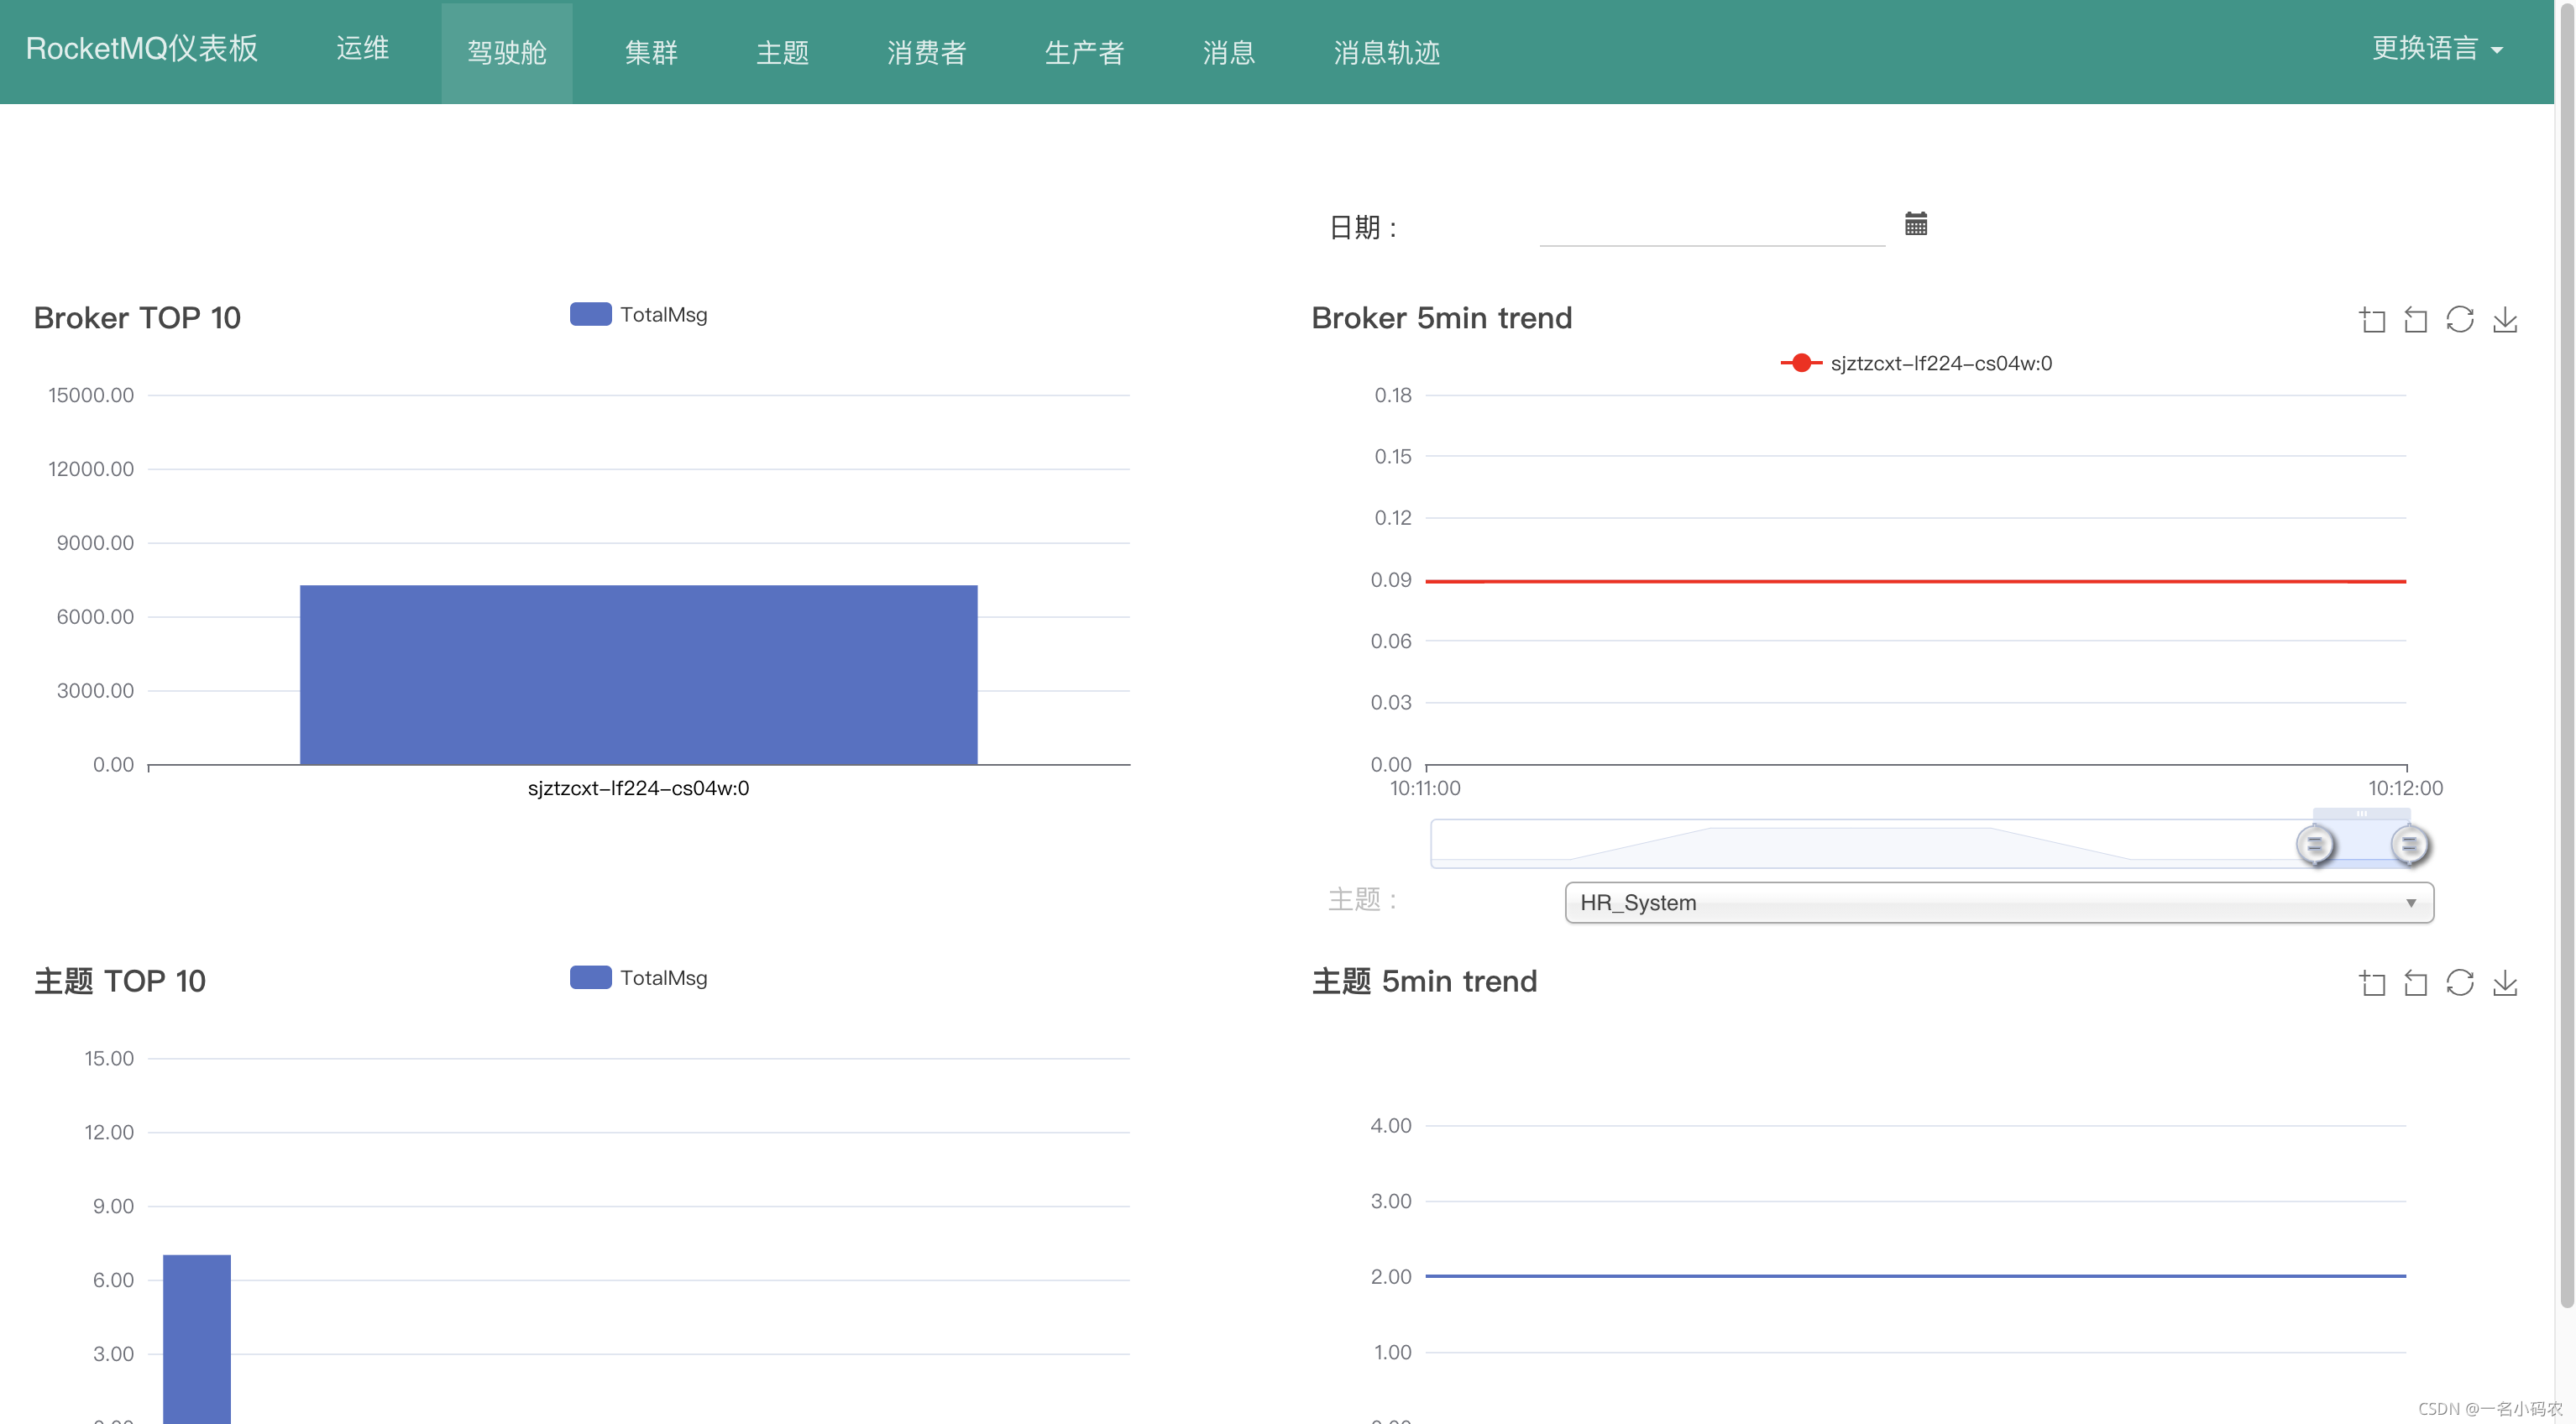The image size is (2576, 1424).
Task: Click the left handle of trend zoom slider
Action: 2314,845
